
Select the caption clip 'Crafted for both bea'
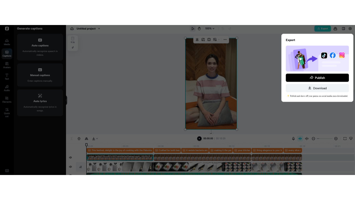[167, 150]
